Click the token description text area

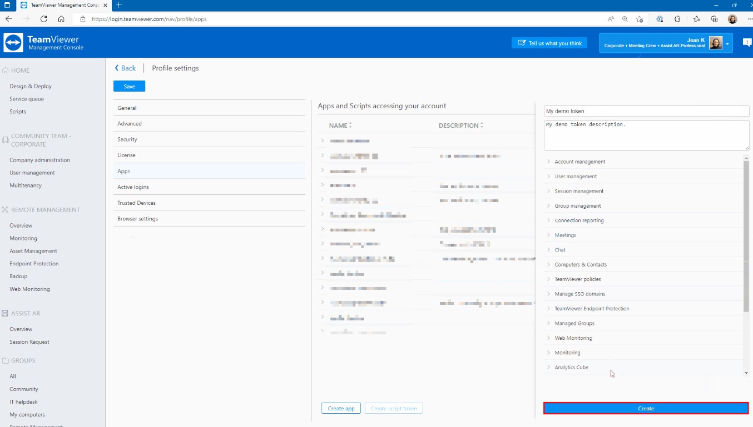[x=647, y=135]
